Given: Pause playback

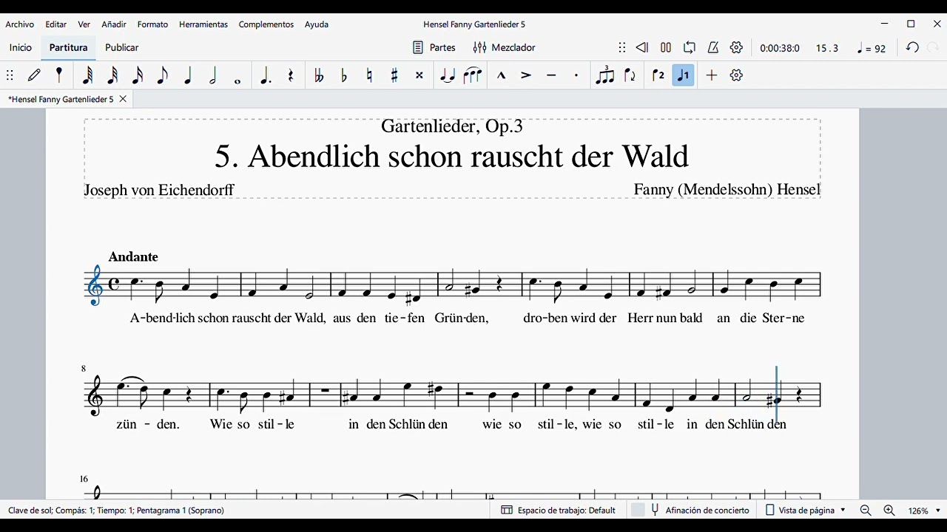Looking at the screenshot, I should click(666, 47).
